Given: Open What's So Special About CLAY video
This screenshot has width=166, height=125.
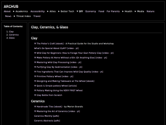Looking at the screenshot, I should (x=56, y=48).
